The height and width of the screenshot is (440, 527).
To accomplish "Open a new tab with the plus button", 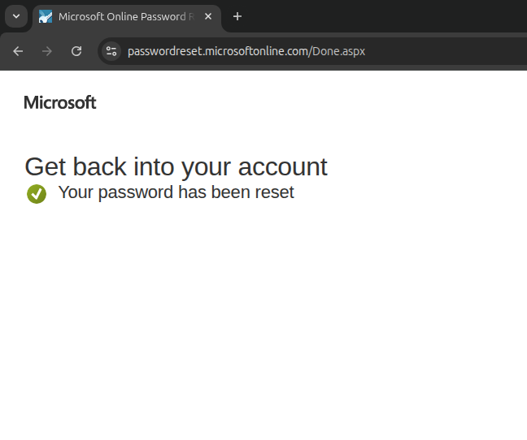I will [237, 16].
